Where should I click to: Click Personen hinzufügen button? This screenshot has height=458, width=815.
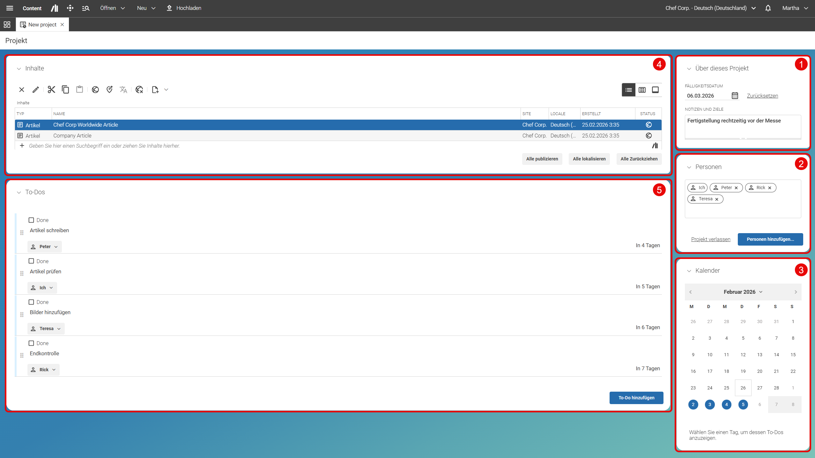[x=770, y=239]
